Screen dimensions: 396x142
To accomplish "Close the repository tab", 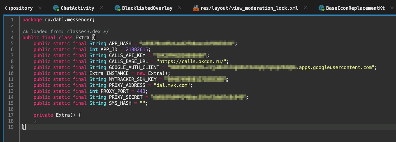I will tap(40, 8).
